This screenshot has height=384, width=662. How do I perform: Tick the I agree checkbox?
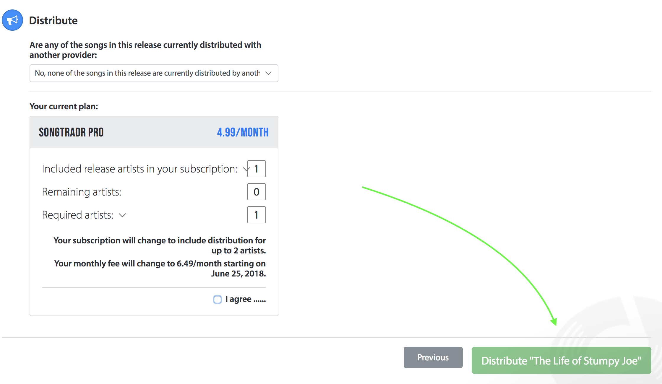(x=218, y=300)
